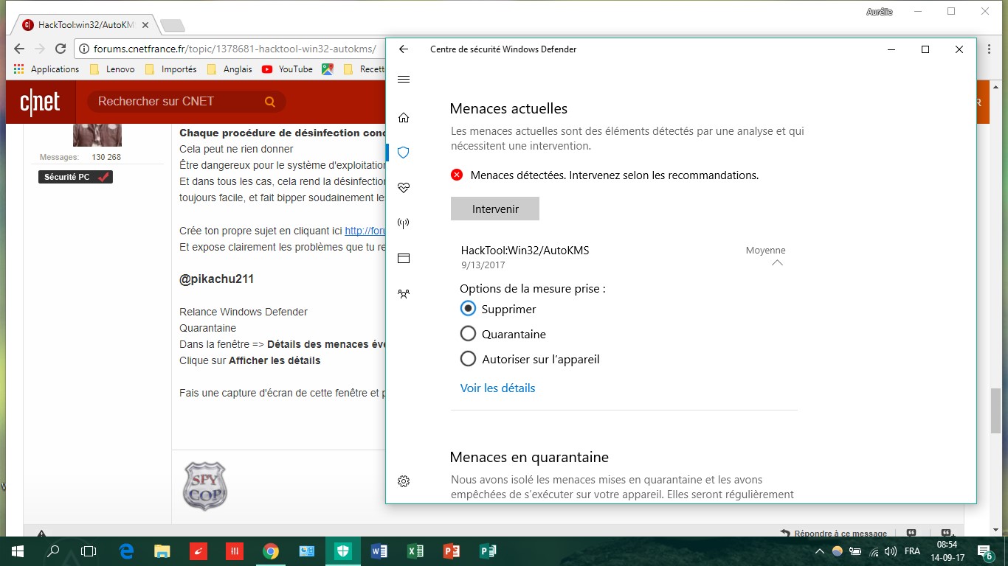
Task: Click the Chrome page scrollbar down arrow
Action: pos(995,531)
